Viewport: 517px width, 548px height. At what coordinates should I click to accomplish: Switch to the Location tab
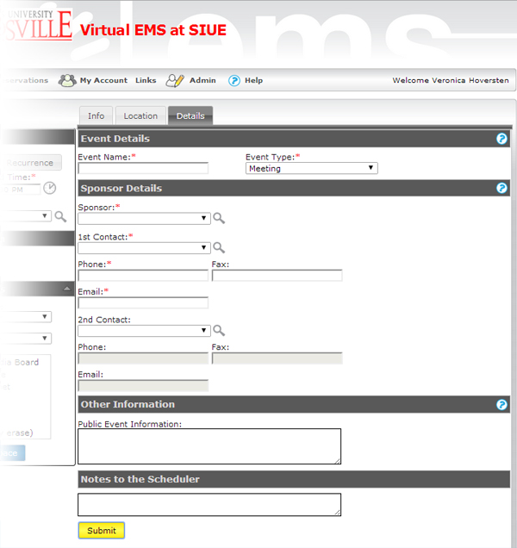(x=140, y=116)
